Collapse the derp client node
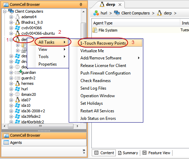189x159 pixels. (x=11, y=39)
